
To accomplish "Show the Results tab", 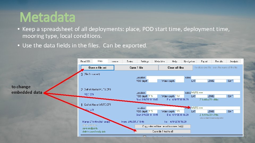I will pos(219,61).
